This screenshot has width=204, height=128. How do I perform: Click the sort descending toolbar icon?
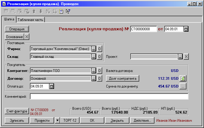pyautogui.click(x=55, y=11)
